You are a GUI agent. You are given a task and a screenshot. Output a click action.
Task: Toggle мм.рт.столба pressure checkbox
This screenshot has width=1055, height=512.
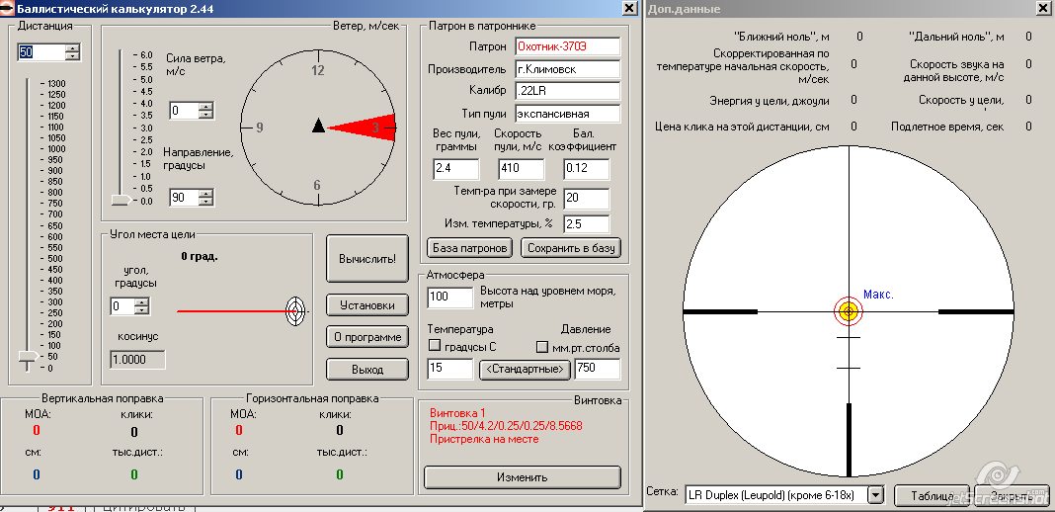pyautogui.click(x=541, y=347)
